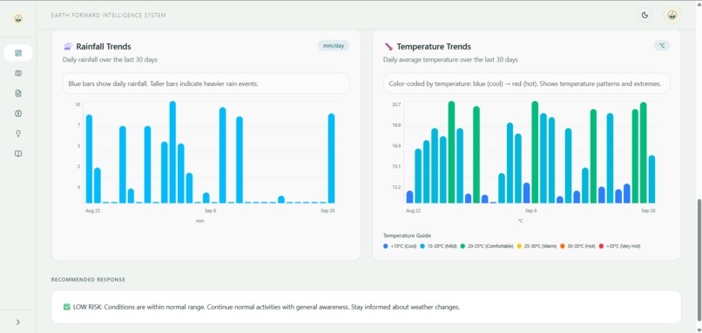Click the circle icon between document and lightbulb
The width and height of the screenshot is (702, 333).
coord(18,114)
